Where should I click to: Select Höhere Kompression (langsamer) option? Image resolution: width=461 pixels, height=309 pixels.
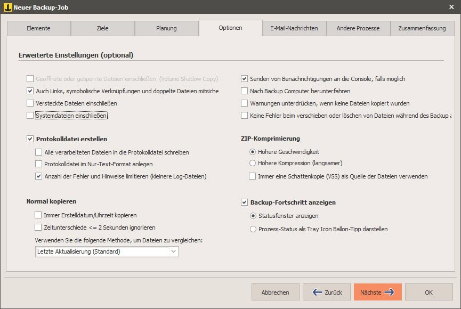coord(253,163)
